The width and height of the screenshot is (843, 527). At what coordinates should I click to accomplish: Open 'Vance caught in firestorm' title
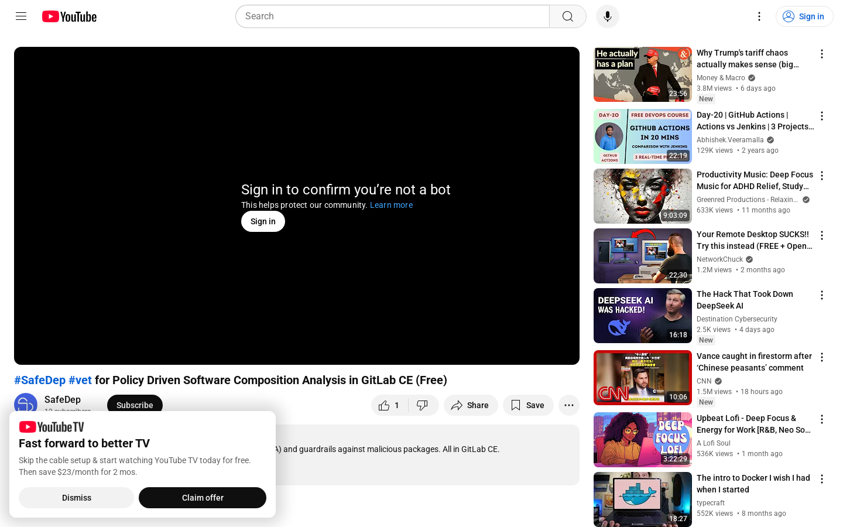[754, 362]
